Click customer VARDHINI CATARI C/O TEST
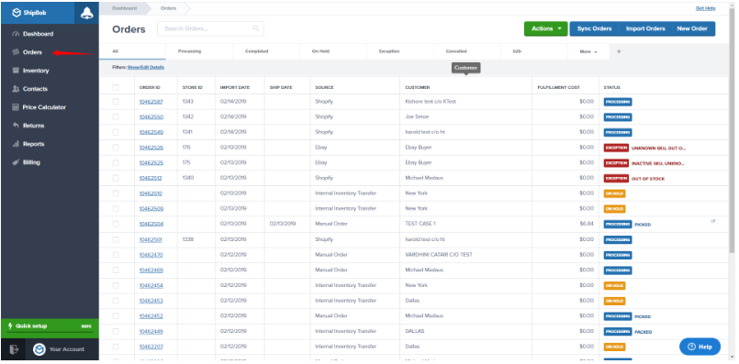This screenshot has width=739, height=364. (439, 255)
